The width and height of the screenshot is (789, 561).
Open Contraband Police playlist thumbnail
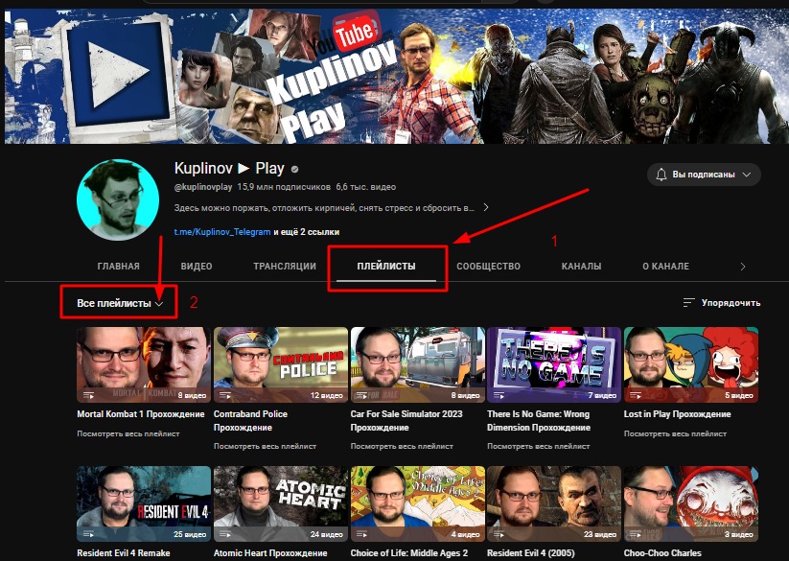[x=281, y=364]
